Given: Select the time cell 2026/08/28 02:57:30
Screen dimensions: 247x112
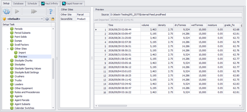Looking at the screenshot, I should pos(124,42).
